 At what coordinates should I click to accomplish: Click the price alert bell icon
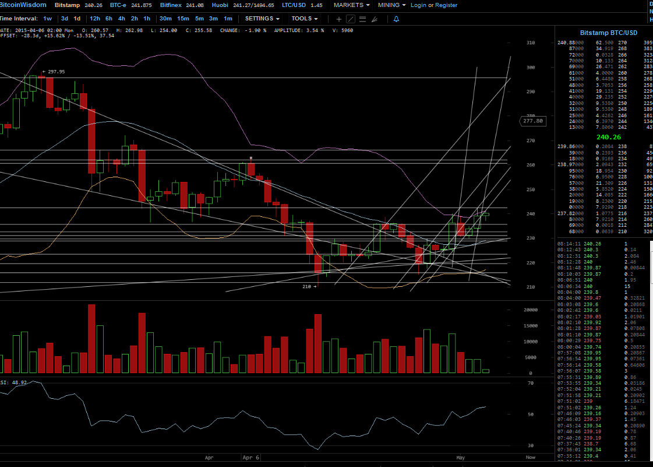click(x=396, y=19)
